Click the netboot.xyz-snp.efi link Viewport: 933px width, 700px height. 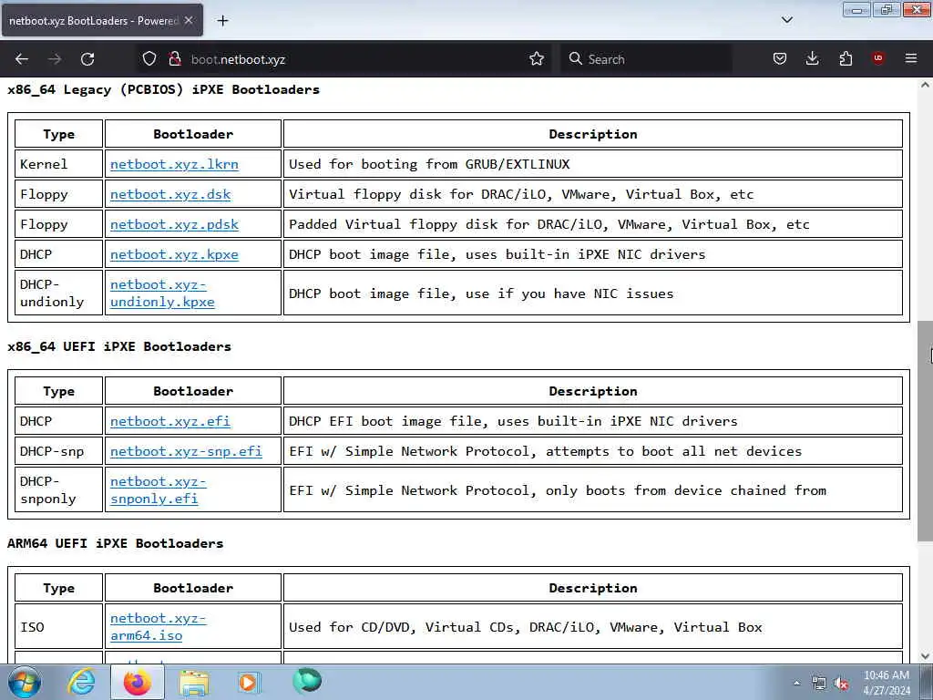coord(186,451)
